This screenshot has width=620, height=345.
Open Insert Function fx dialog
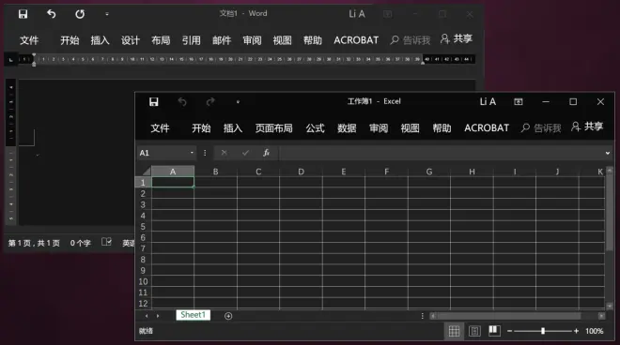pos(267,153)
